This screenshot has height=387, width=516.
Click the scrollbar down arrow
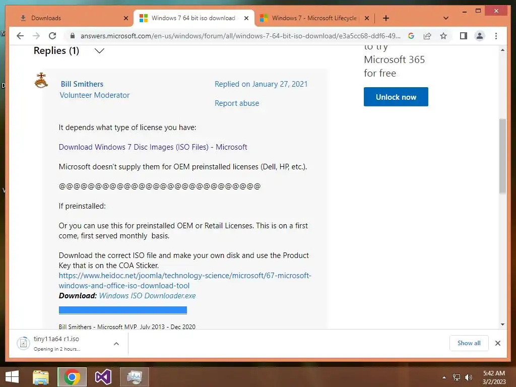(502, 324)
